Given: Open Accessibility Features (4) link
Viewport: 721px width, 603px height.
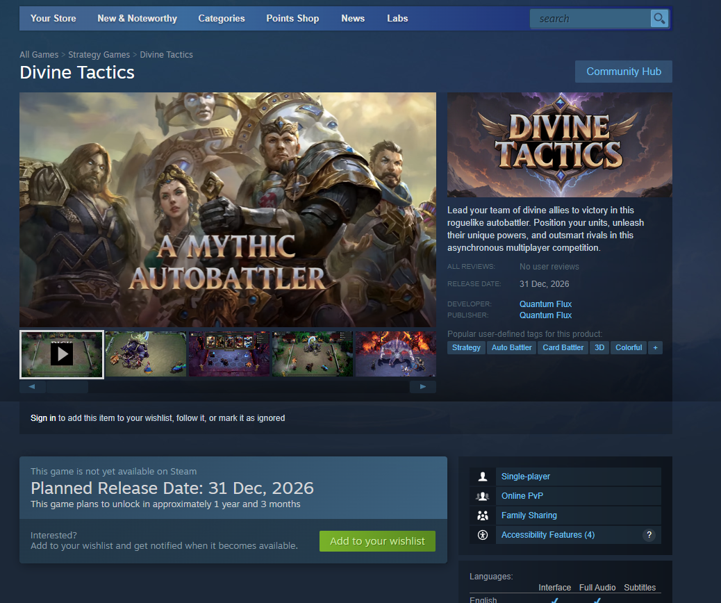Looking at the screenshot, I should [547, 534].
